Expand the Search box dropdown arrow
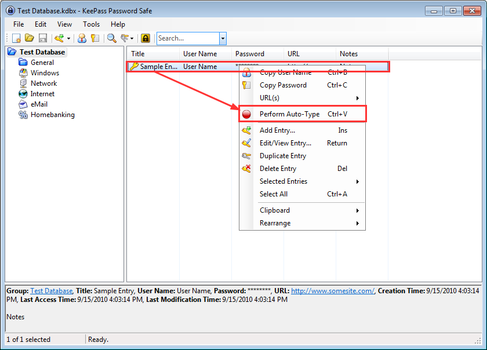 (223, 38)
